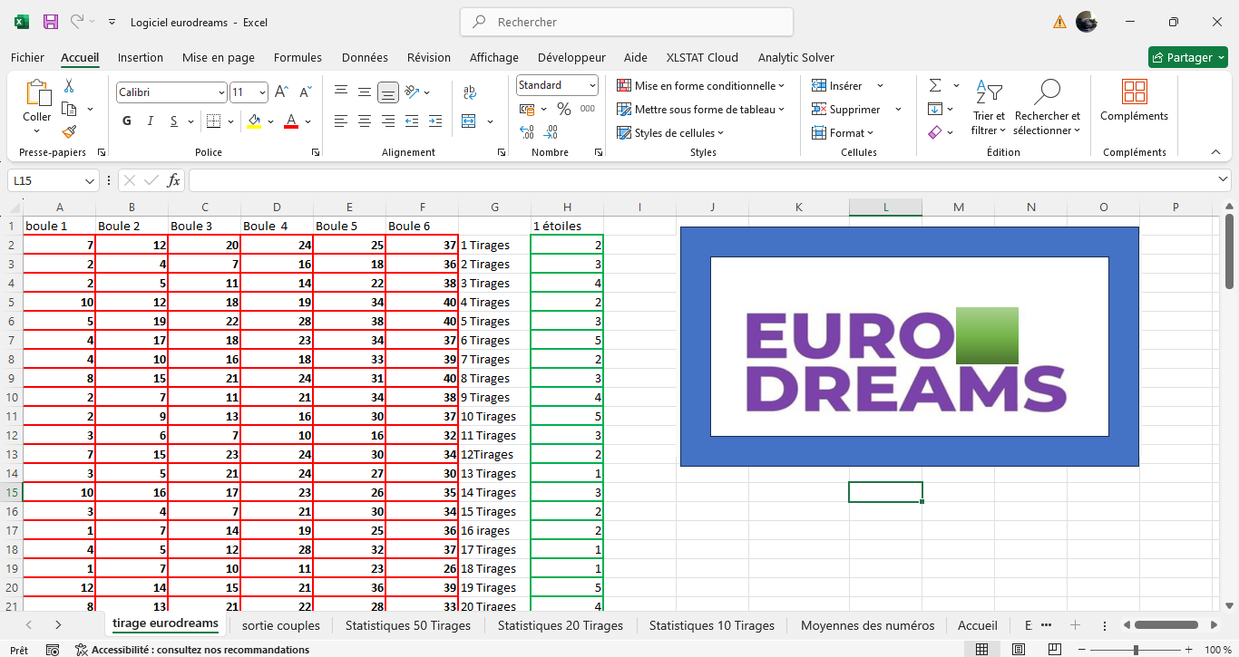The image size is (1239, 657).
Task: Open the Standard number format dropdown
Action: 592,85
